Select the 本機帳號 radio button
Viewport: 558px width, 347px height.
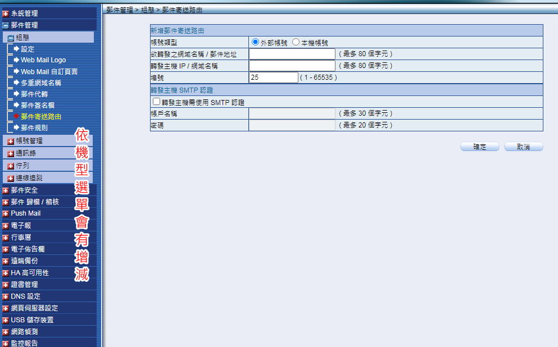pos(296,42)
